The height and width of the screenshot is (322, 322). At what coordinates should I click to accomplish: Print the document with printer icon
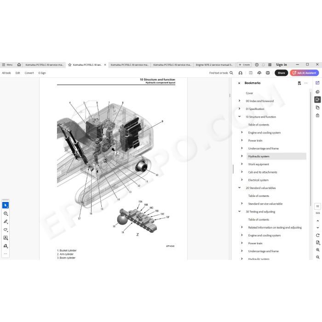pyautogui.click(x=268, y=73)
